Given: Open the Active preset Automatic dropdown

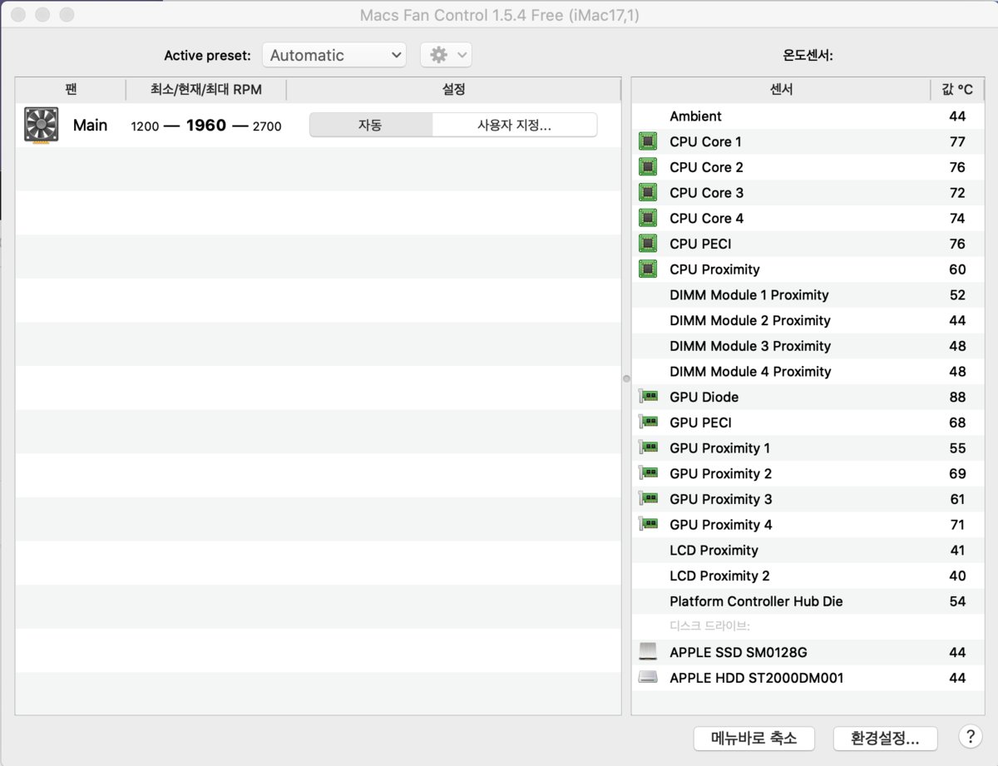Looking at the screenshot, I should click(x=334, y=55).
